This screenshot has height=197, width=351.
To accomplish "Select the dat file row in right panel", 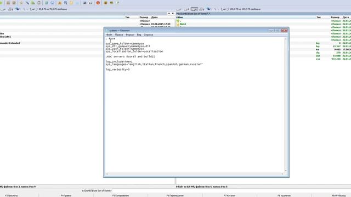I will [320, 56].
